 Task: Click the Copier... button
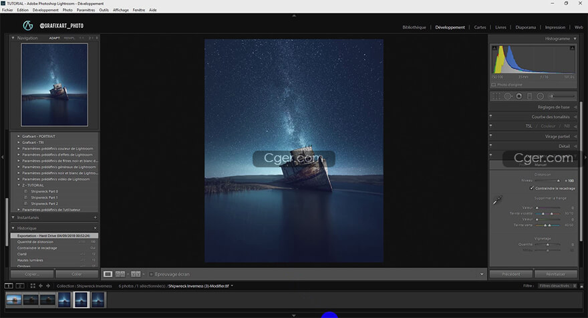coord(32,274)
